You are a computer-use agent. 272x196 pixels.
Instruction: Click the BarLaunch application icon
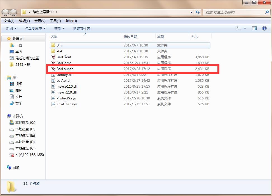(53, 69)
